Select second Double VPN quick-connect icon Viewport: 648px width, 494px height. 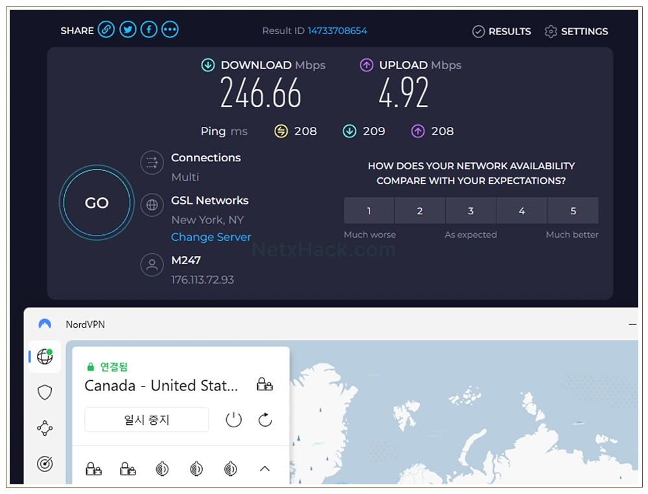click(128, 469)
